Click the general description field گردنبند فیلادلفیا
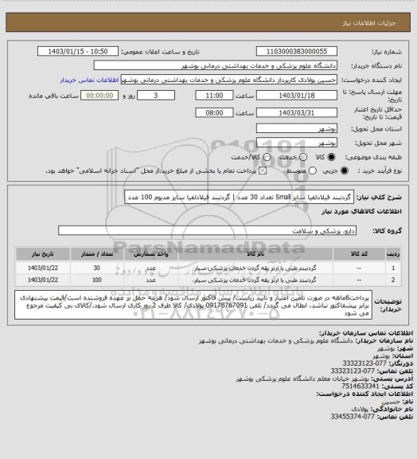417x459 pixels. pos(239,197)
